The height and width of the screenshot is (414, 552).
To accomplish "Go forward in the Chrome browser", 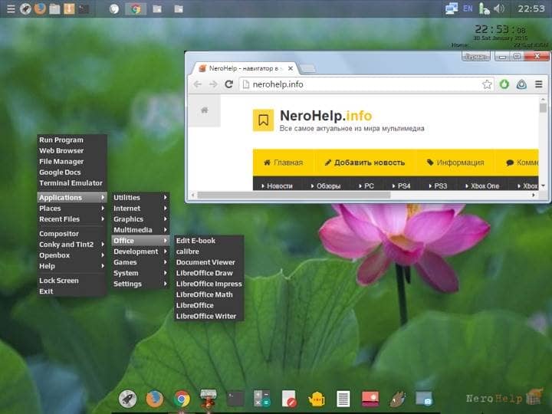I will [x=213, y=84].
